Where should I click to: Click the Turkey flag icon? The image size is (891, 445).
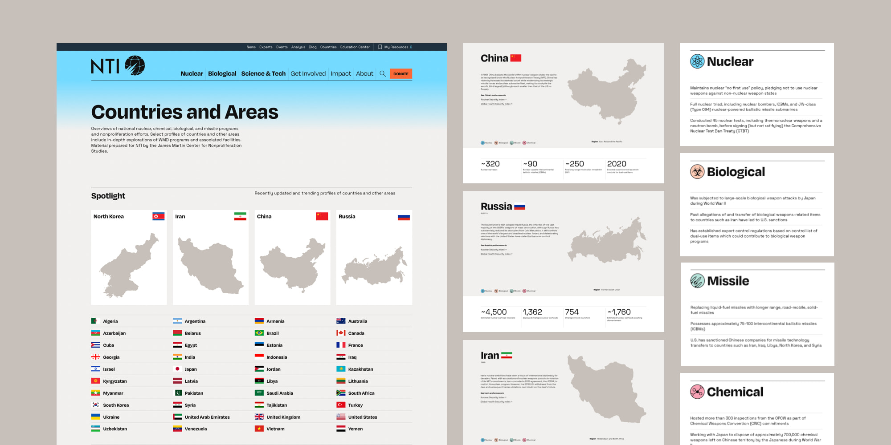pos(341,405)
